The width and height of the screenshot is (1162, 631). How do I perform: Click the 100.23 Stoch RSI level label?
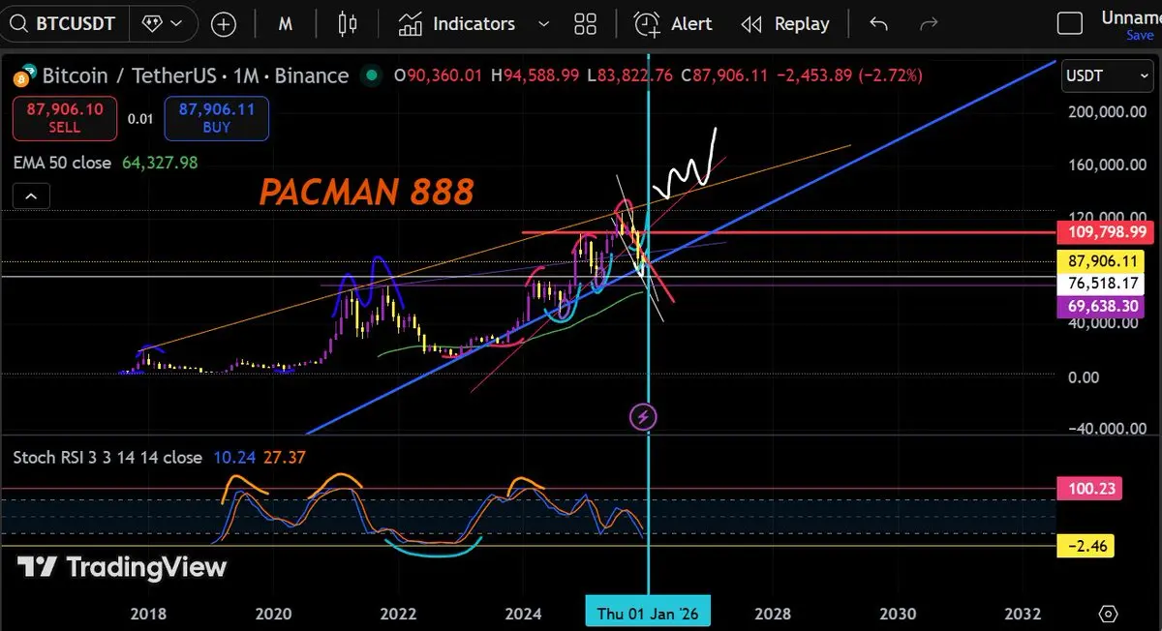pyautogui.click(x=1091, y=489)
